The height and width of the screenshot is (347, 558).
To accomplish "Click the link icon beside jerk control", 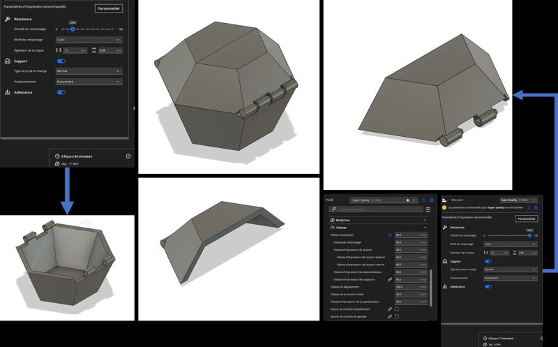I will point(390,316).
